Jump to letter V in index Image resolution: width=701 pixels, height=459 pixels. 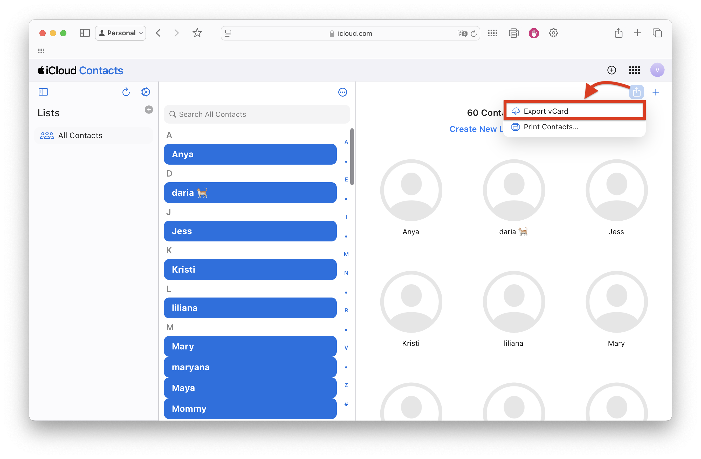pos(346,348)
